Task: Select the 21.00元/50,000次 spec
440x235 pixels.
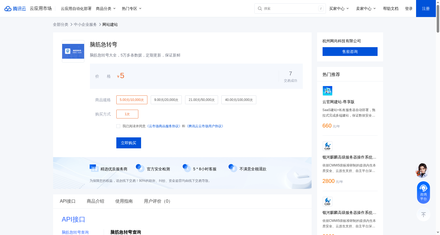Action: click(202, 100)
